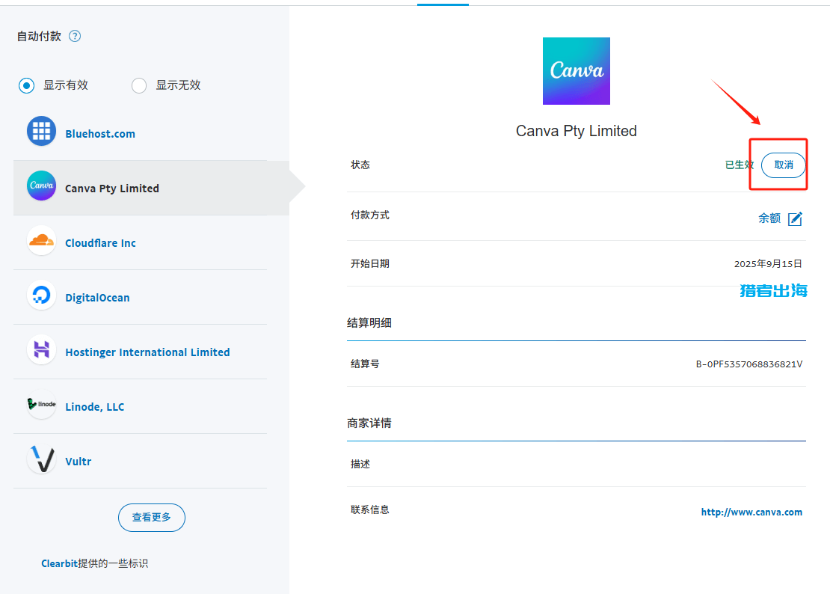Cancel the Canva automatic payment with 取消
Screen dimensions: 830x594
[784, 165]
